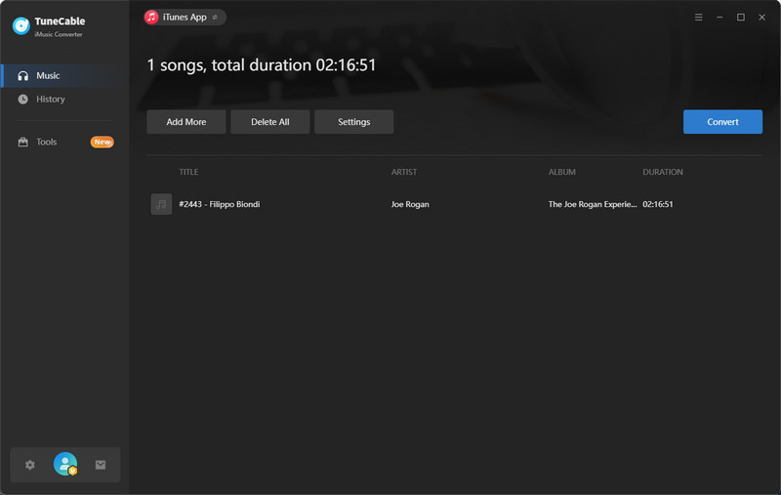Open the hamburger menu in title bar
The width and height of the screenshot is (781, 495).
698,17
